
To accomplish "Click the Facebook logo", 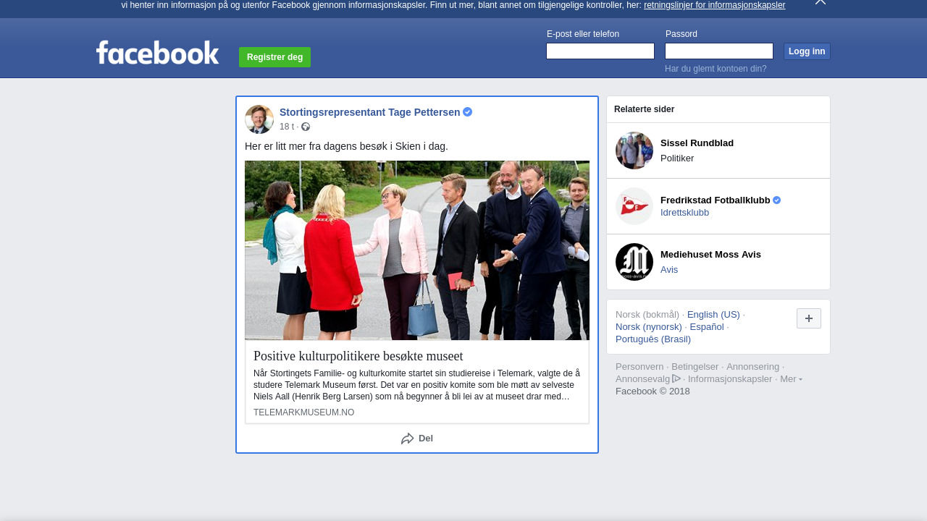I will tap(157, 53).
